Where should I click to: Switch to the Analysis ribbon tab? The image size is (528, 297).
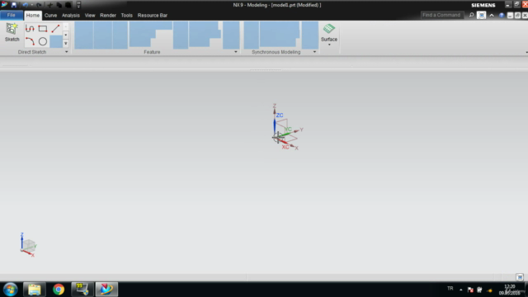[x=71, y=15]
